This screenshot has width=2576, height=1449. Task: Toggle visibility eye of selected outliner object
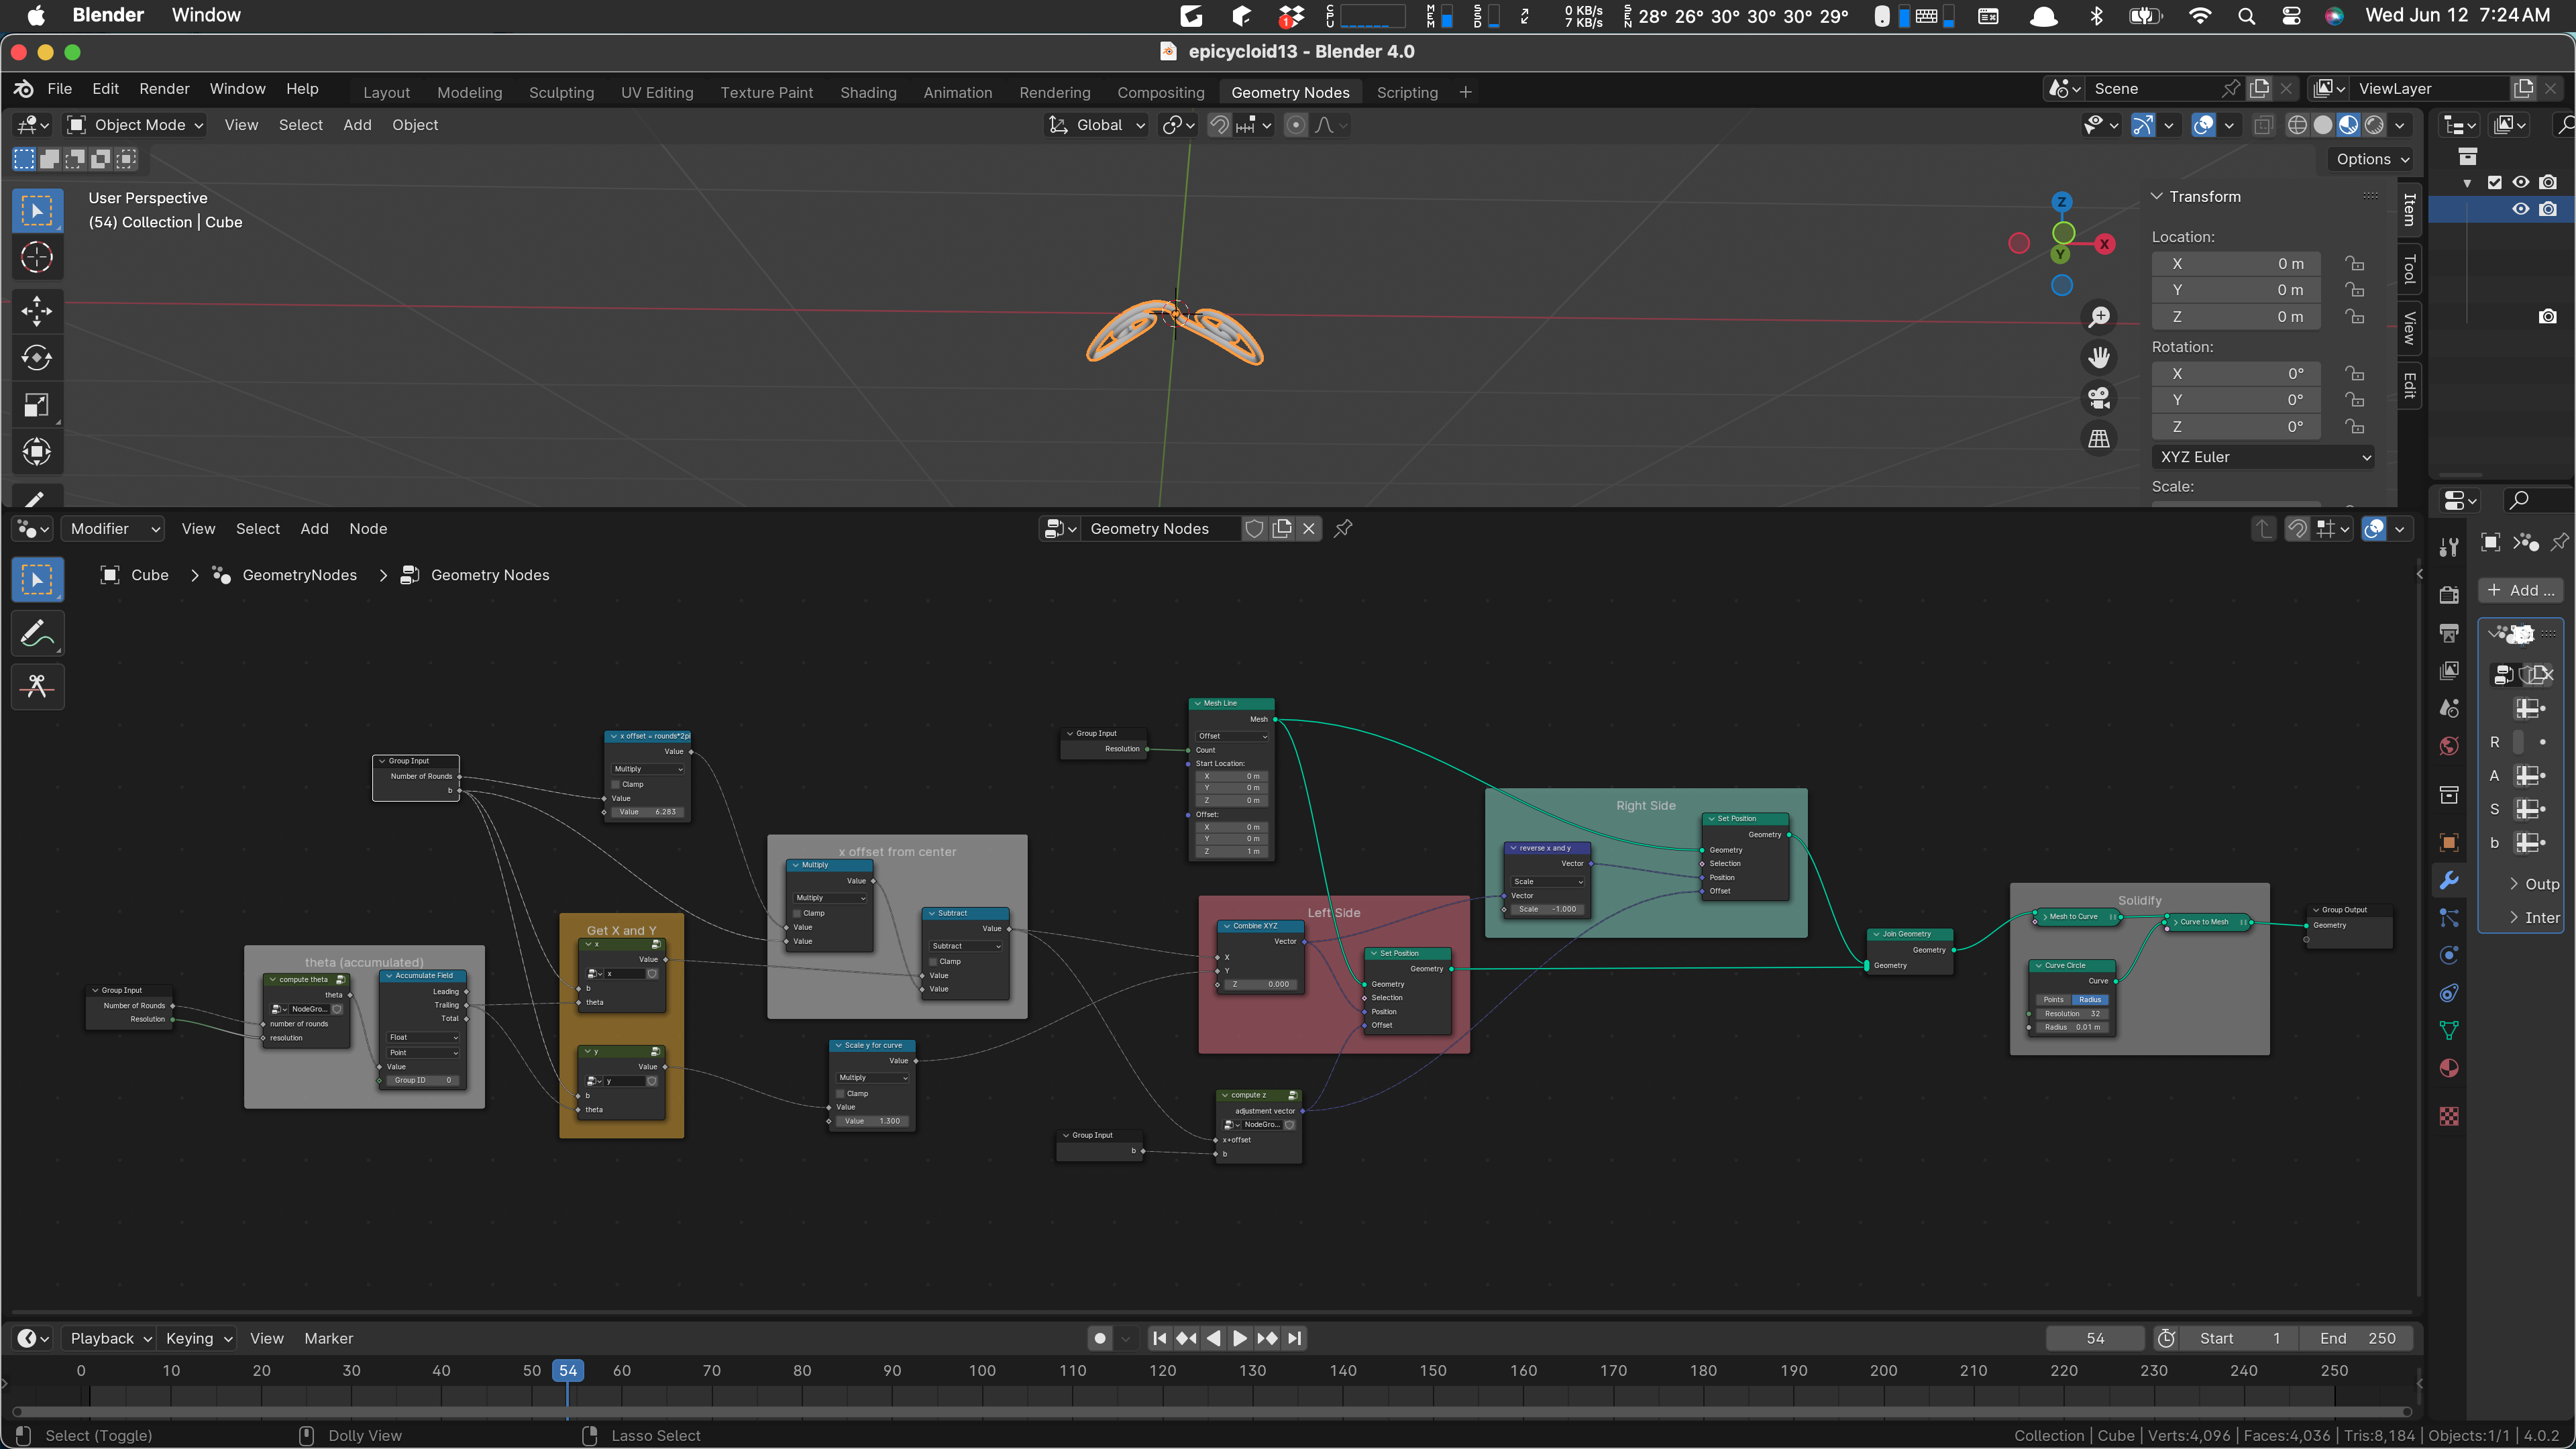coord(2521,209)
